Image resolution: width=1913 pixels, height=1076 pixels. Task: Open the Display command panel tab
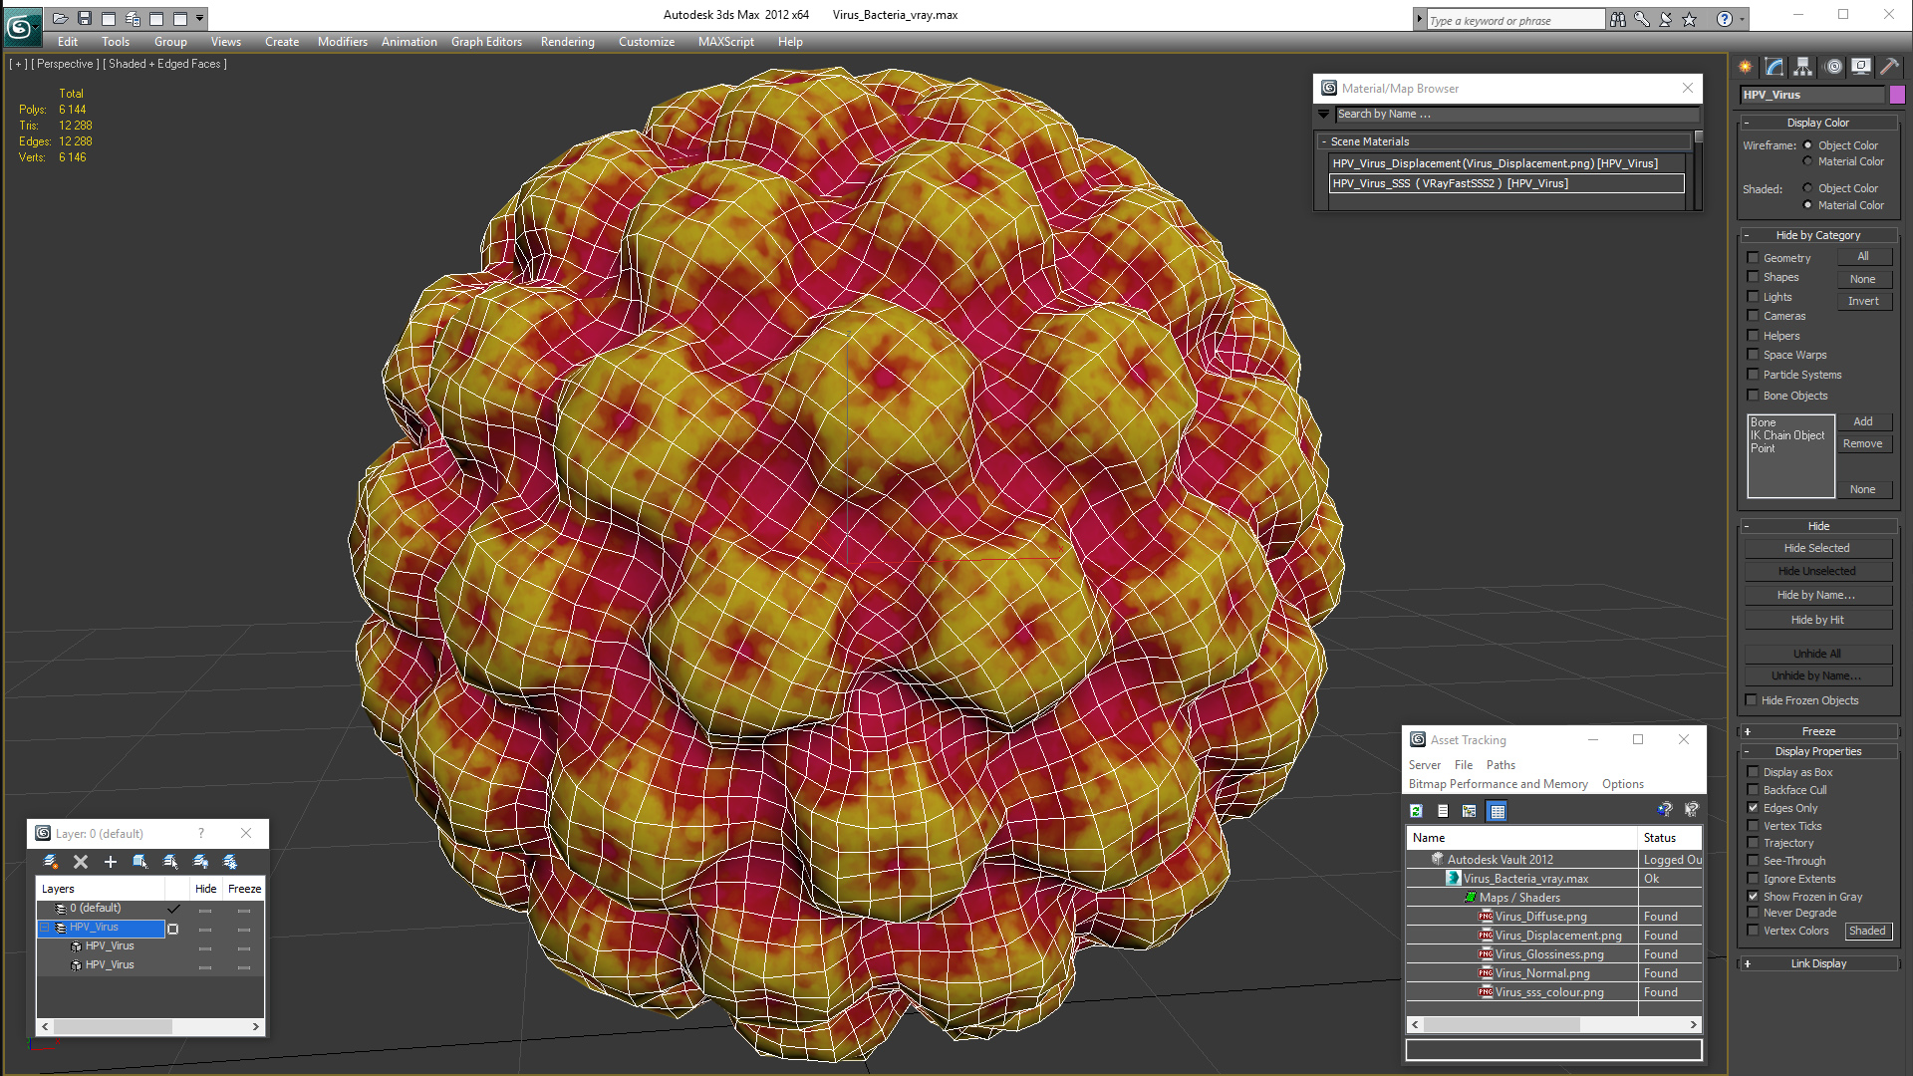(1861, 67)
